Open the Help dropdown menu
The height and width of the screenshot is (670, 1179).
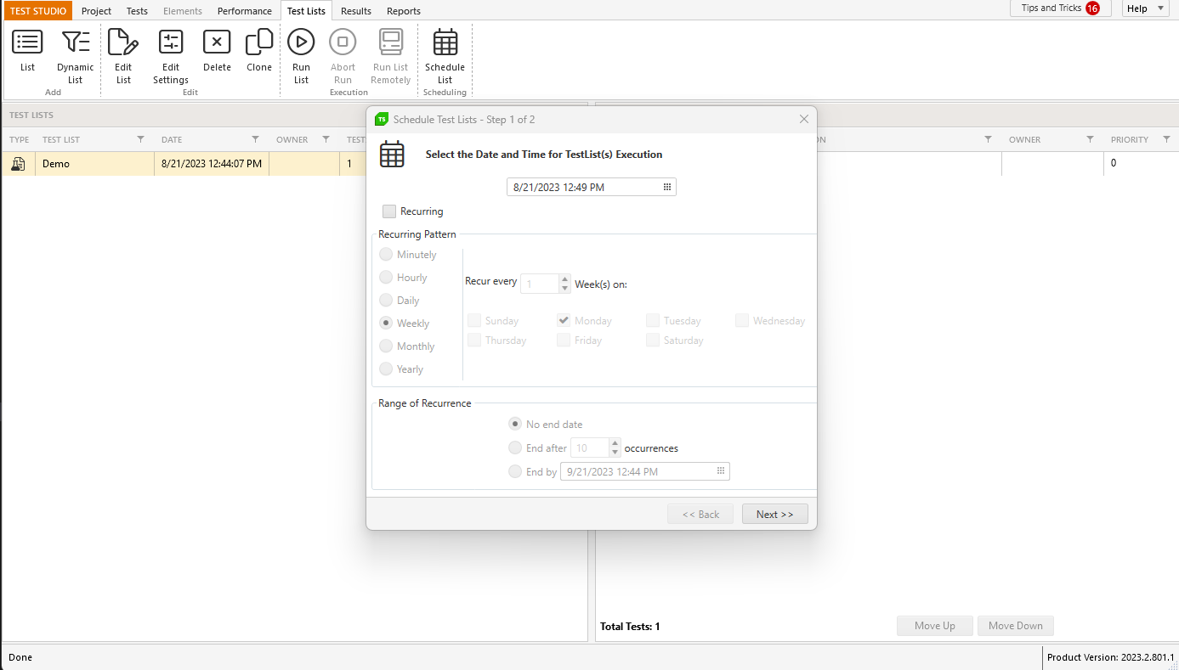tap(1146, 8)
